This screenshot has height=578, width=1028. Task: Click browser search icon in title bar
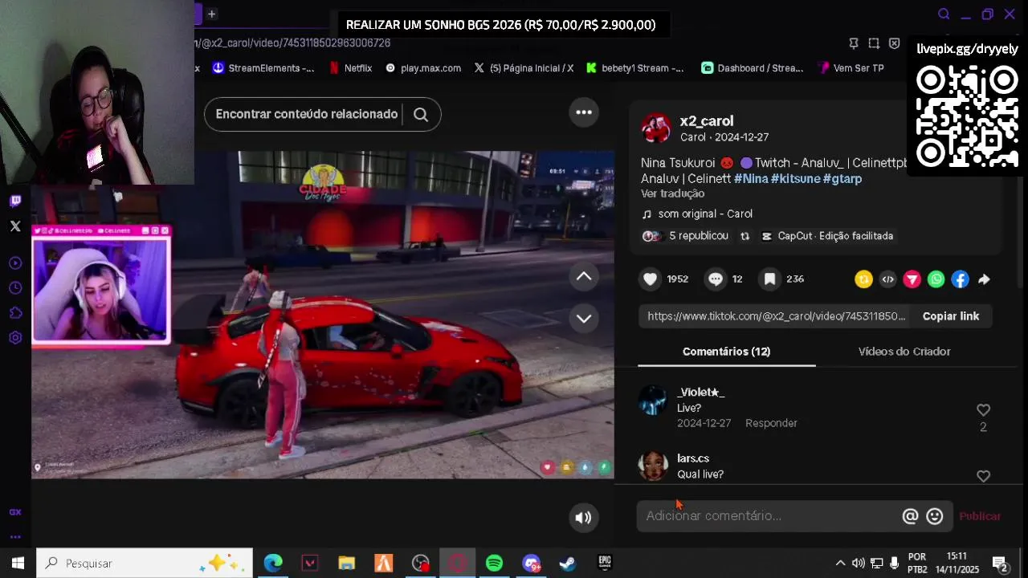click(944, 14)
